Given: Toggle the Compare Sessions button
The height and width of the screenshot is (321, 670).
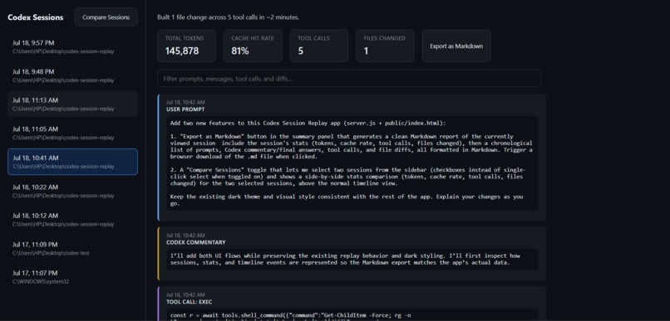Looking at the screenshot, I should pyautogui.click(x=106, y=17).
